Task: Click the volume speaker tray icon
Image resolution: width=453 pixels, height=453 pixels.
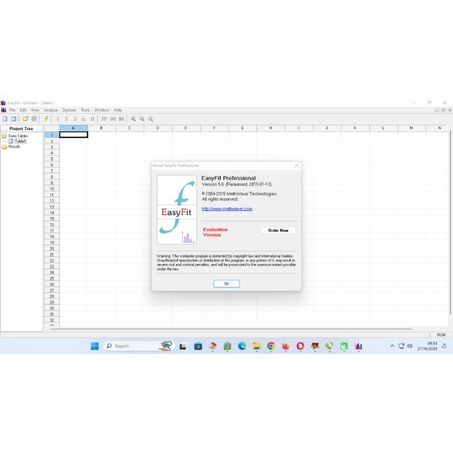Action: click(x=410, y=346)
